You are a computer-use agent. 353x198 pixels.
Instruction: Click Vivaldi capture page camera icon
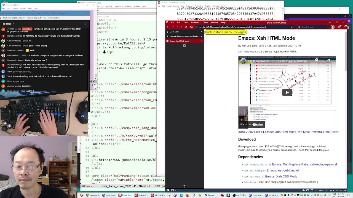(303, 190)
